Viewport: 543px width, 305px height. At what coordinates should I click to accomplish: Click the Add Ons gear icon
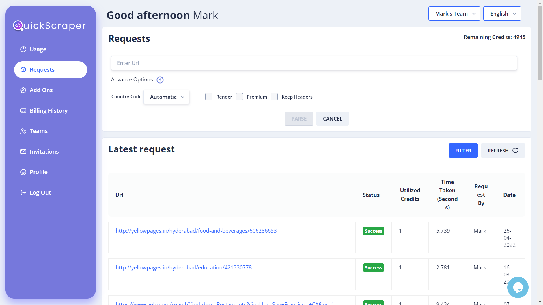[23, 90]
